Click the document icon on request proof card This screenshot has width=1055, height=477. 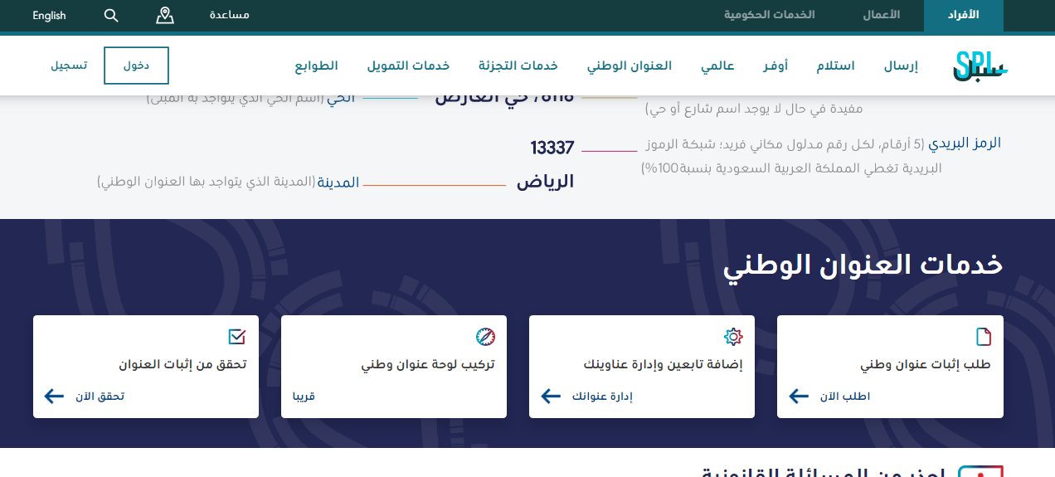[x=983, y=336]
